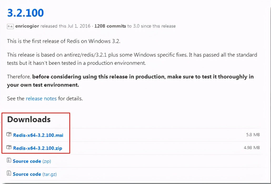Viewport: 271px width, 184px height.
Task: Download Redis-x64-3.2.100.msi installer
Action: pyautogui.click(x=38, y=135)
